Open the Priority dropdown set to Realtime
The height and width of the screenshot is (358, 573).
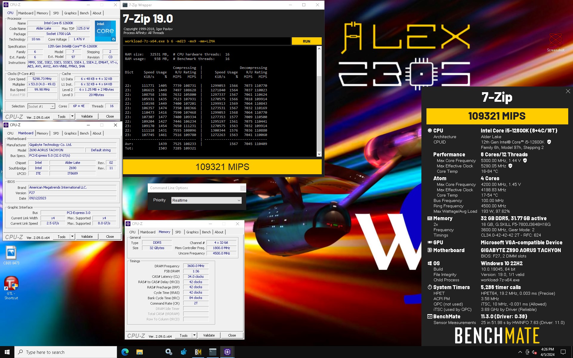(x=206, y=200)
